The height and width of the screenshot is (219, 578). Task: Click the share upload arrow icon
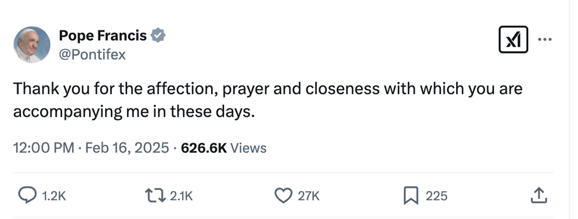pos(539,195)
